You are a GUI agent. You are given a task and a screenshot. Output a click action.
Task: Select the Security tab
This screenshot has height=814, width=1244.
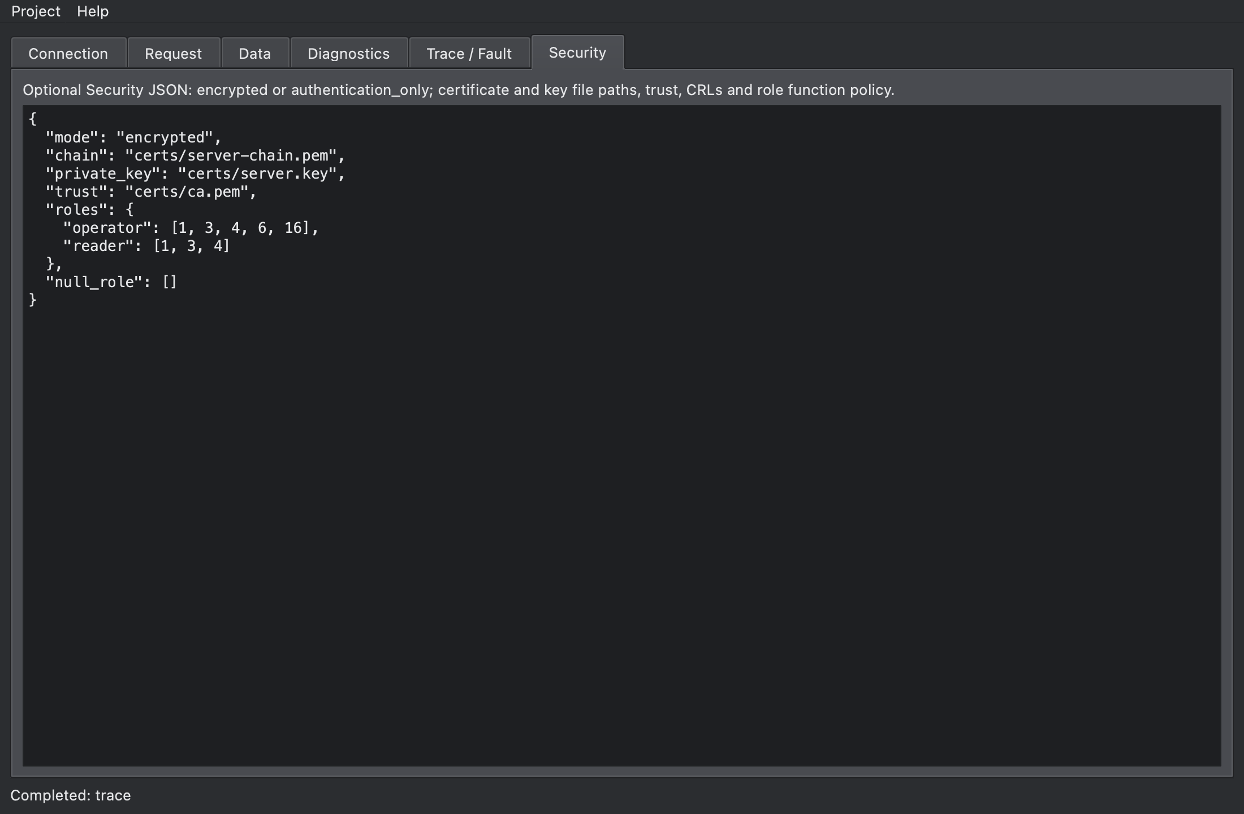[577, 53]
